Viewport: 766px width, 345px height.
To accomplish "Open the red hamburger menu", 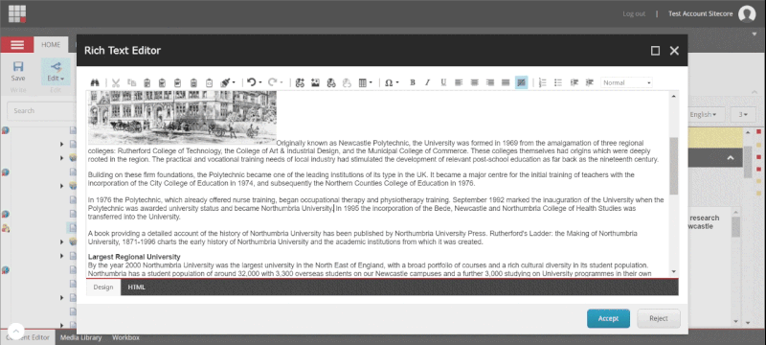I will tap(17, 45).
